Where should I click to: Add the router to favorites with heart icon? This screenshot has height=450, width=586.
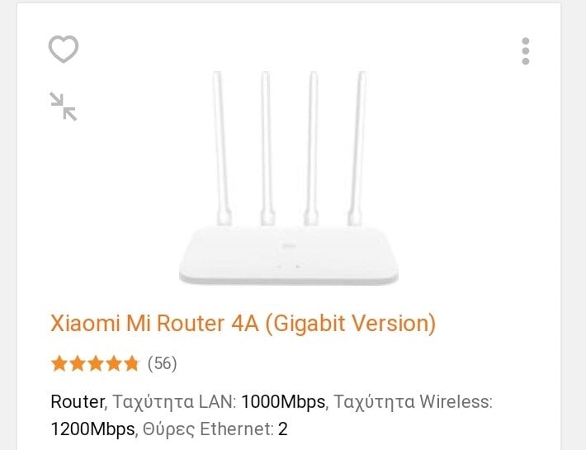(x=64, y=50)
